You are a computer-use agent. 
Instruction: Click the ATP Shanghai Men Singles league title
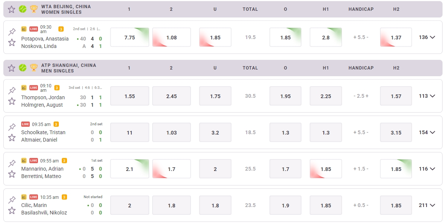point(69,68)
